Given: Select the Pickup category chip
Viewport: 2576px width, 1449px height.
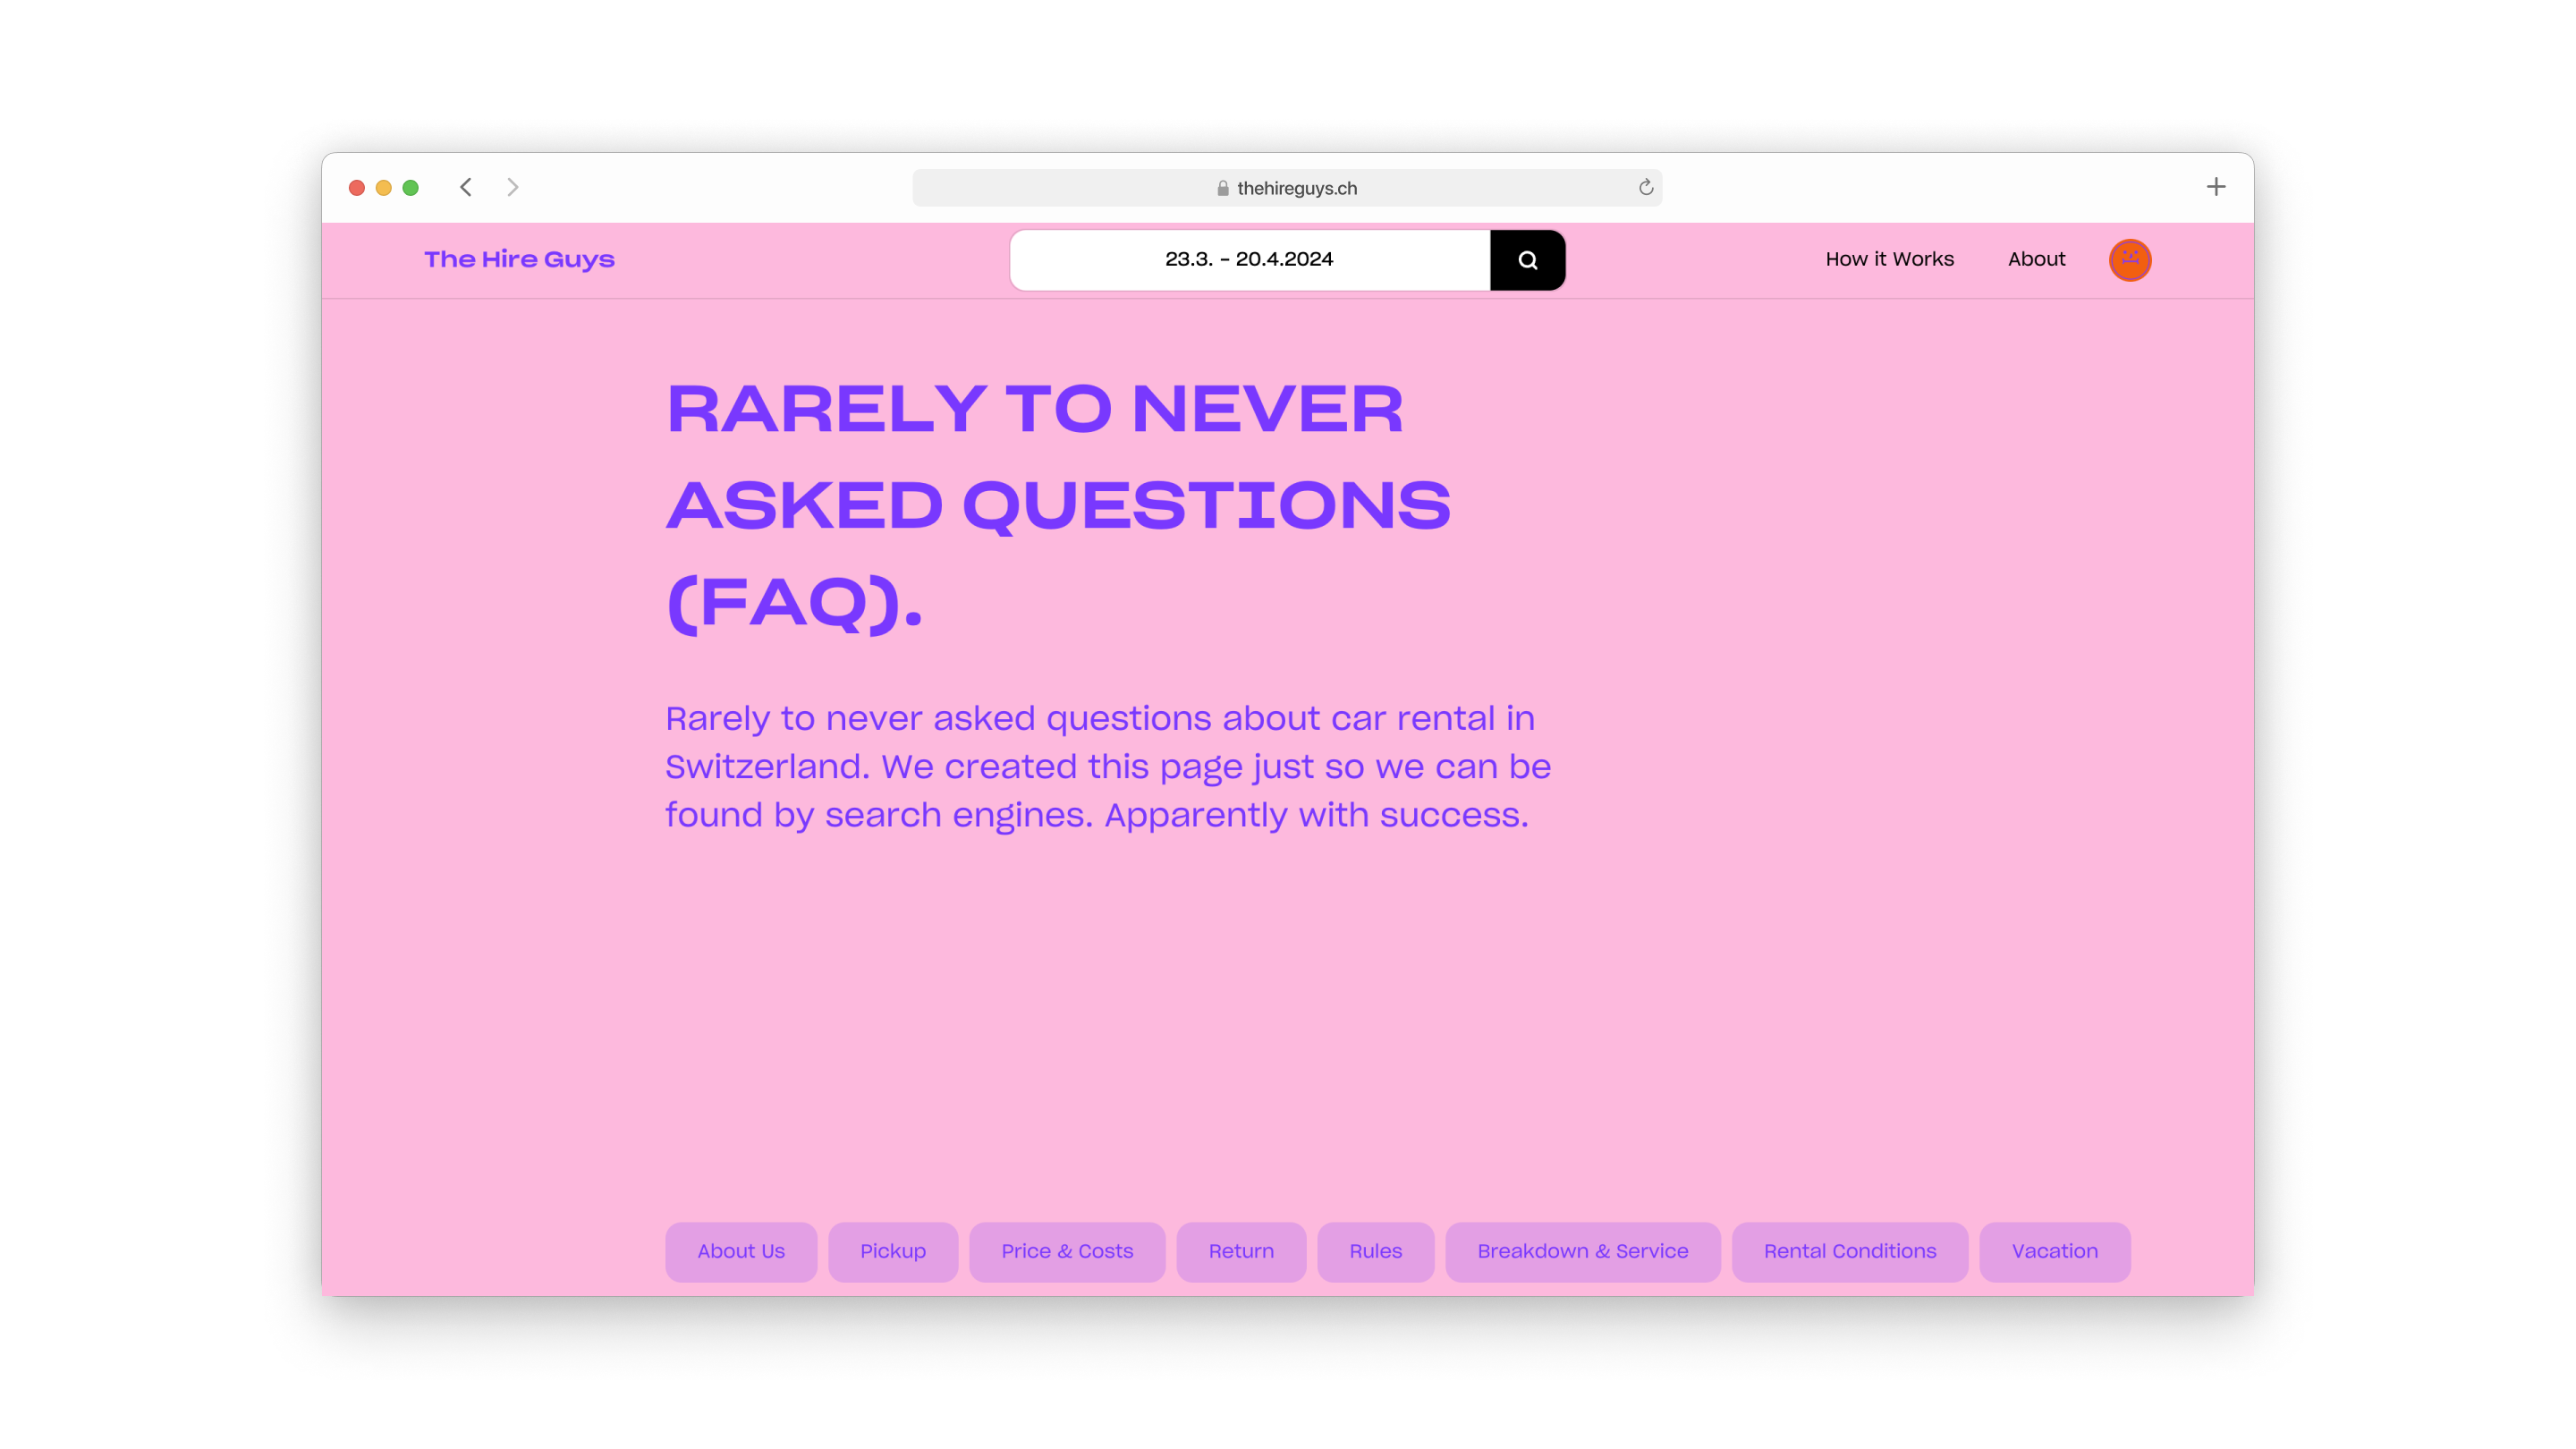Looking at the screenshot, I should click(892, 1251).
